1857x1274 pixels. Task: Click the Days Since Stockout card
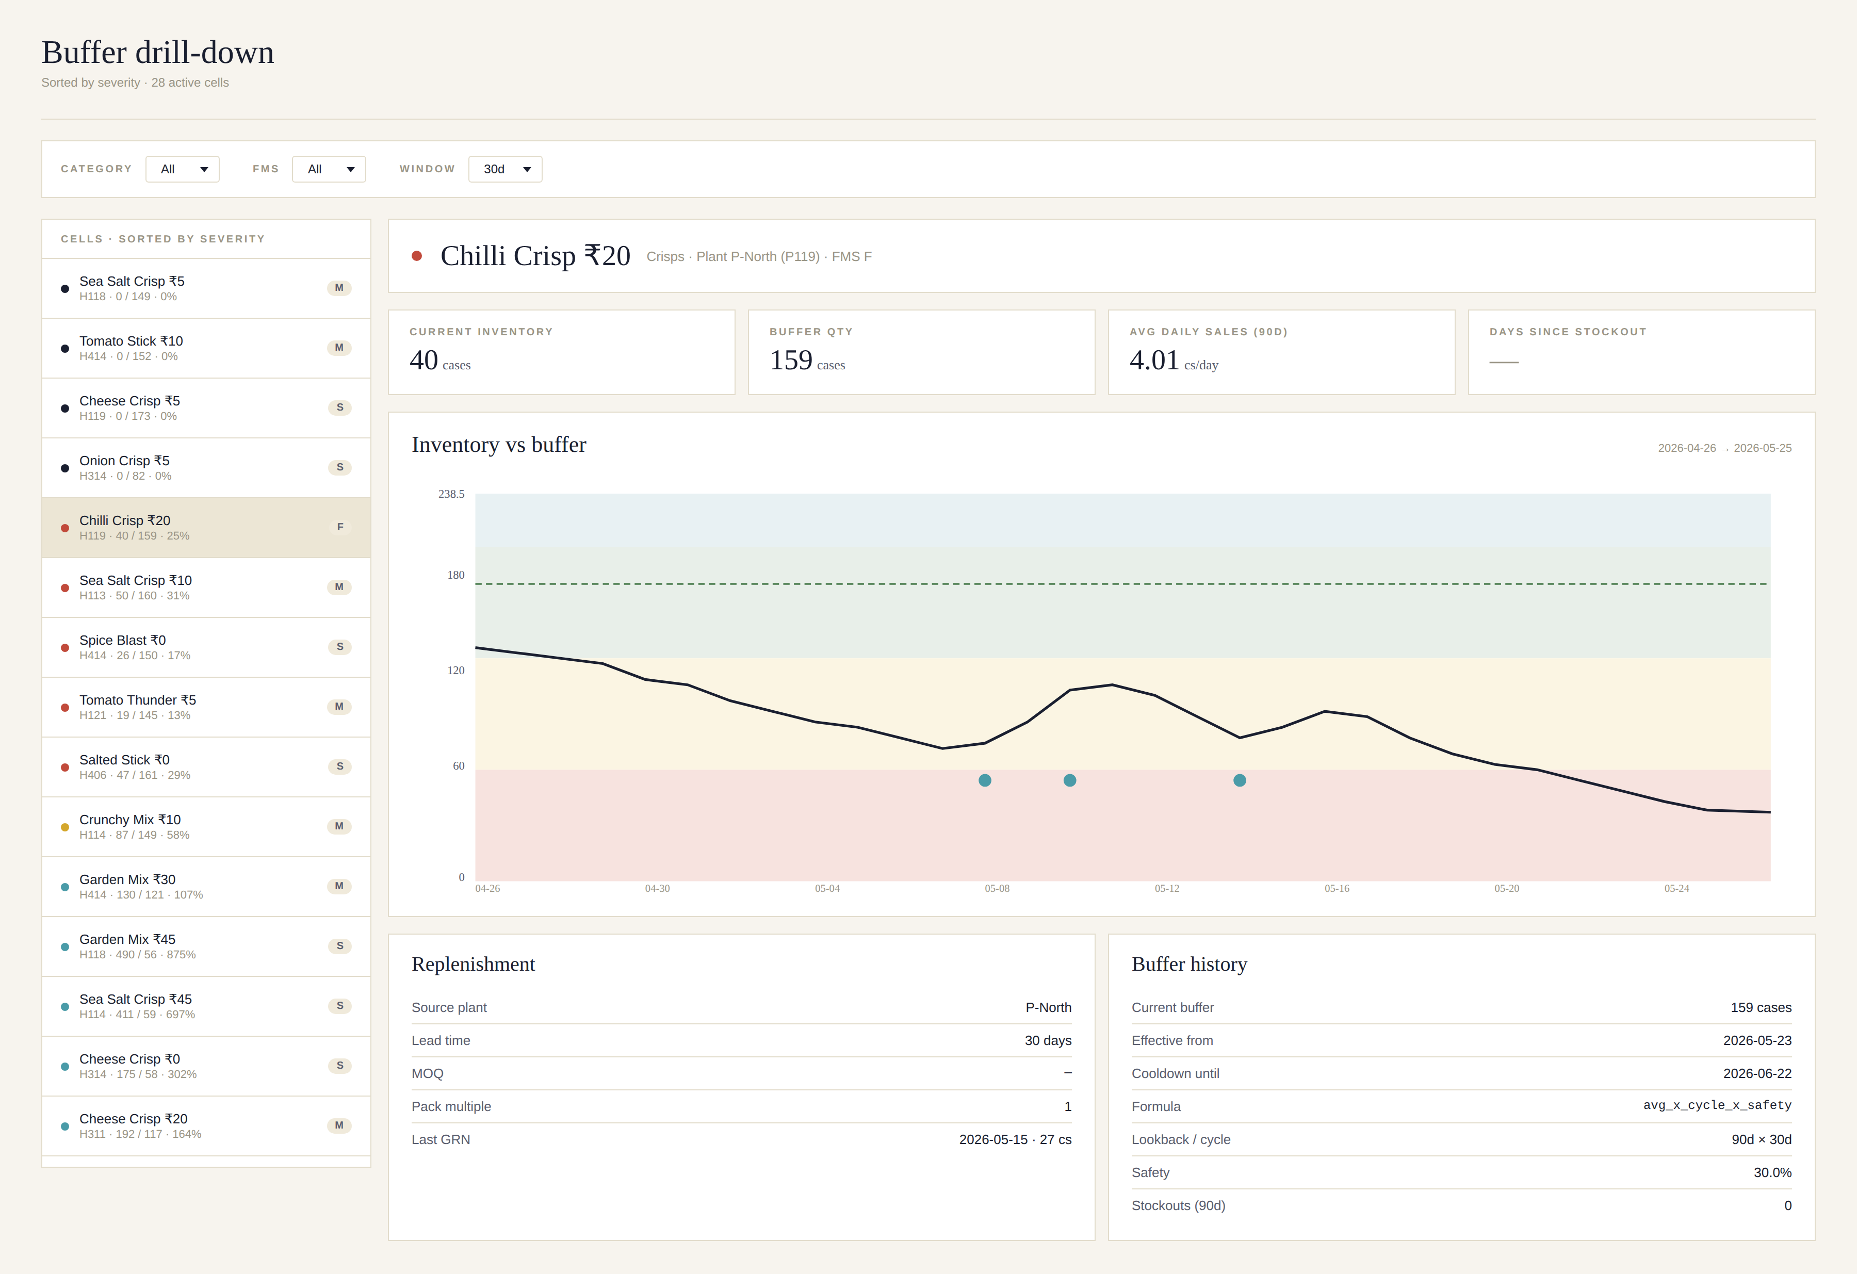coord(1641,352)
